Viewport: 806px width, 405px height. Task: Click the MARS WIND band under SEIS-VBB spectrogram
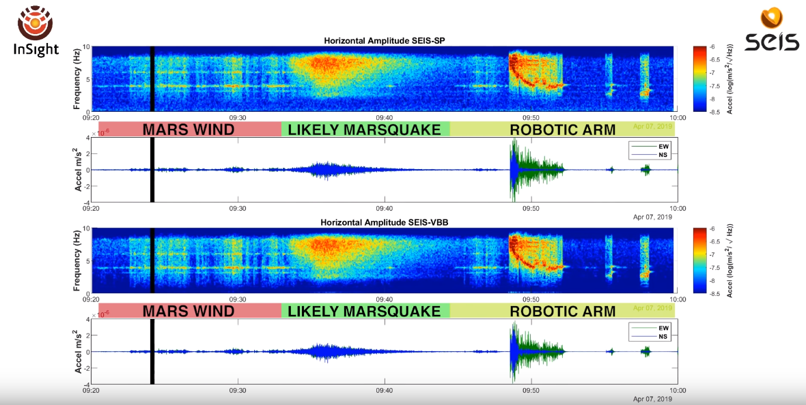pos(189,312)
